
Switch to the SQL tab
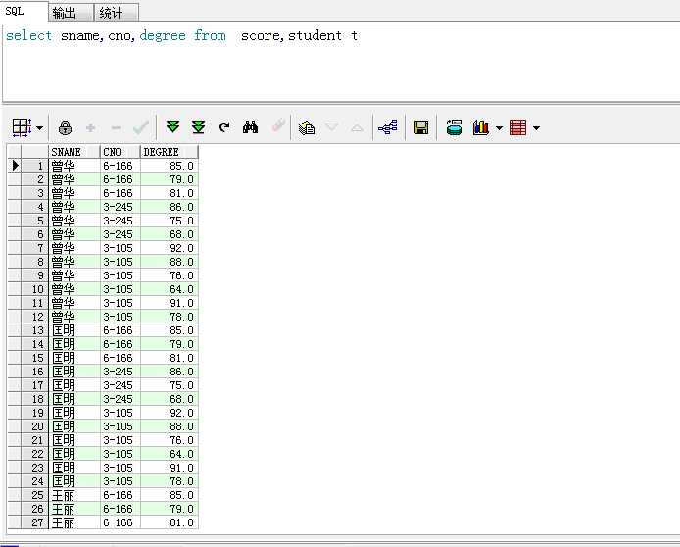tap(24, 12)
